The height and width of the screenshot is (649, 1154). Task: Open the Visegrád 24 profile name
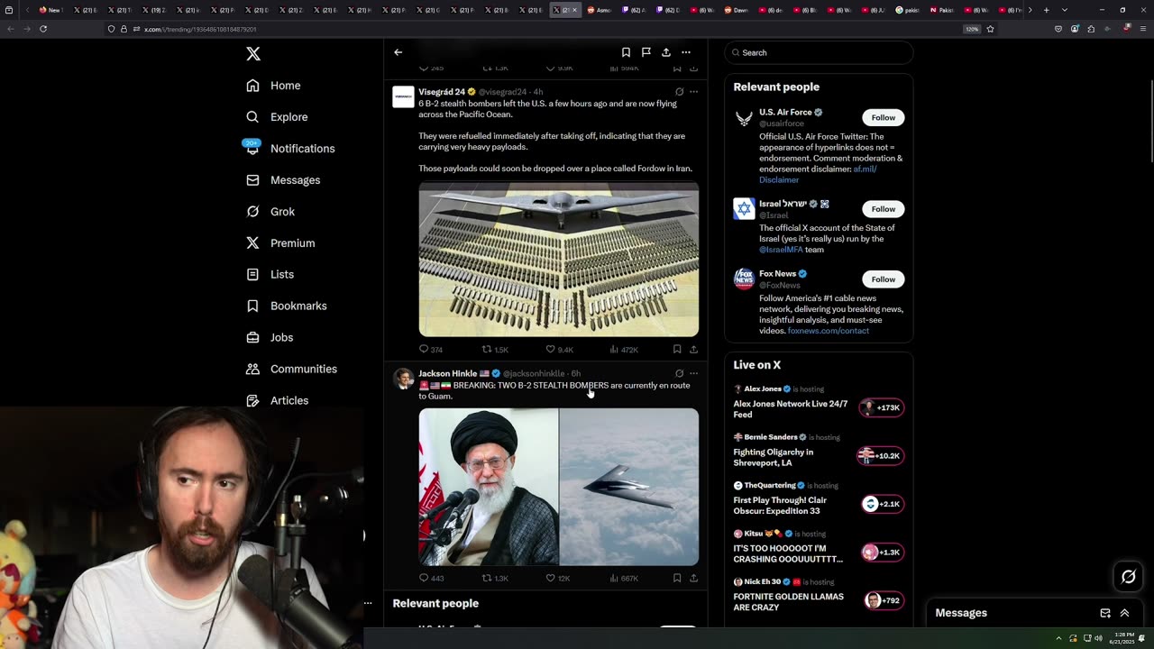(x=442, y=92)
